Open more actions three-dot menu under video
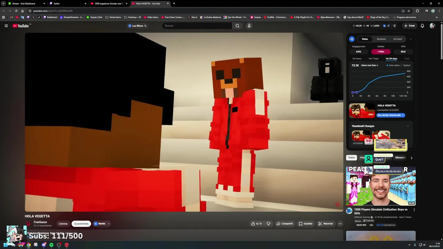Viewport: 443px width, 249px height. (340, 224)
